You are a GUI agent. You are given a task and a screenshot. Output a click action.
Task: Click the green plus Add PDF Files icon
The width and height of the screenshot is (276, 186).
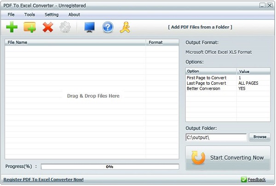12,27
